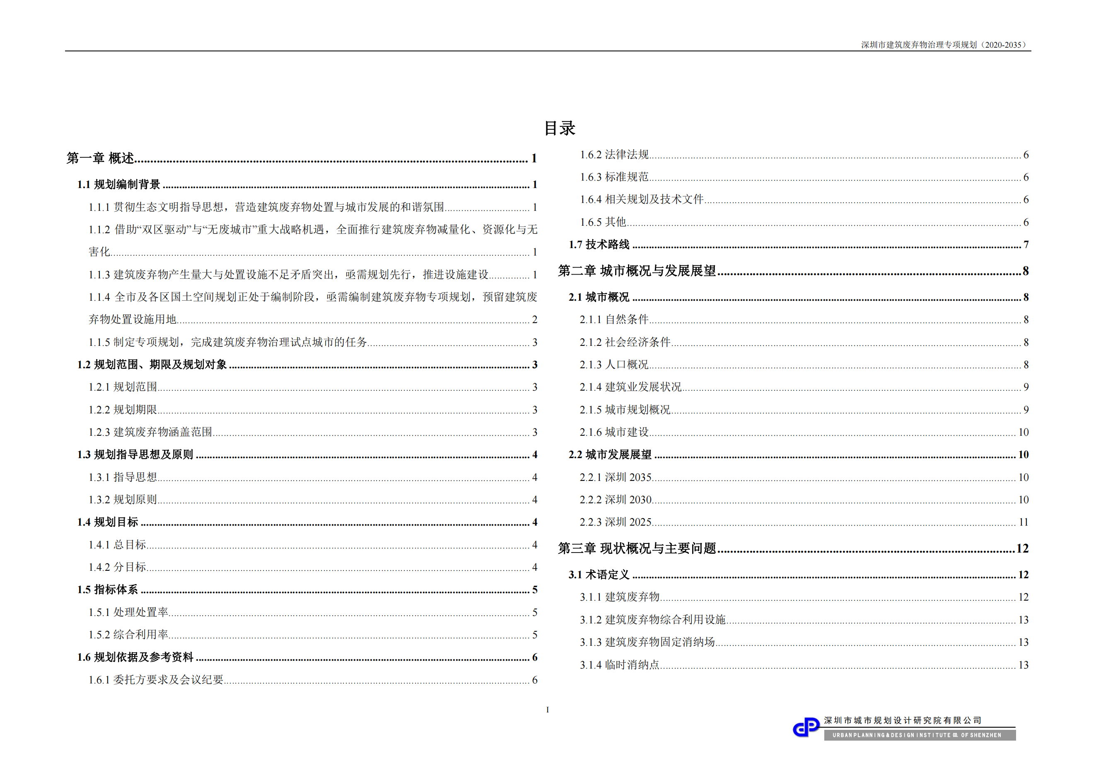Go to section 1.7 技术路线
The image size is (1096, 775).
click(799, 244)
